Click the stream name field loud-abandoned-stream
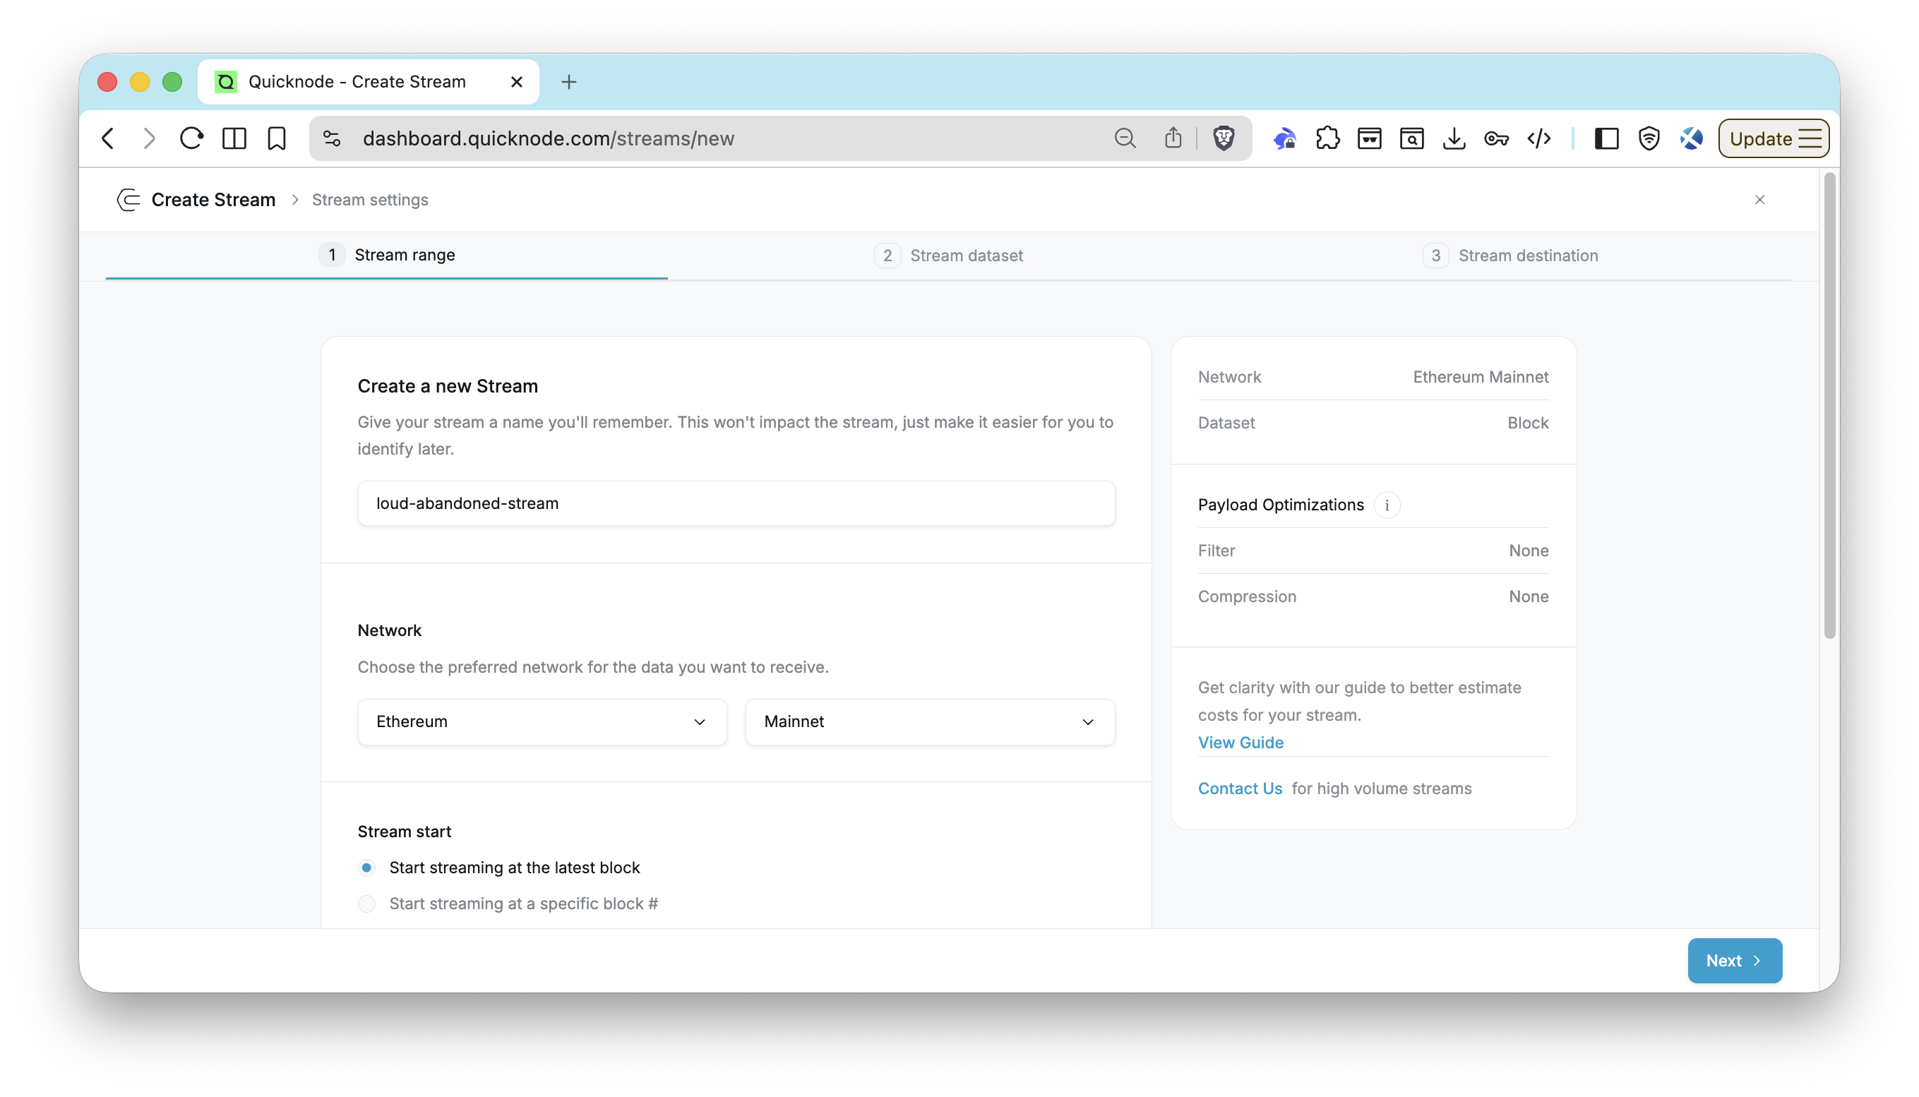1919x1097 pixels. coord(736,503)
